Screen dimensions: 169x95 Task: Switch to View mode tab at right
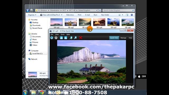click(130, 38)
